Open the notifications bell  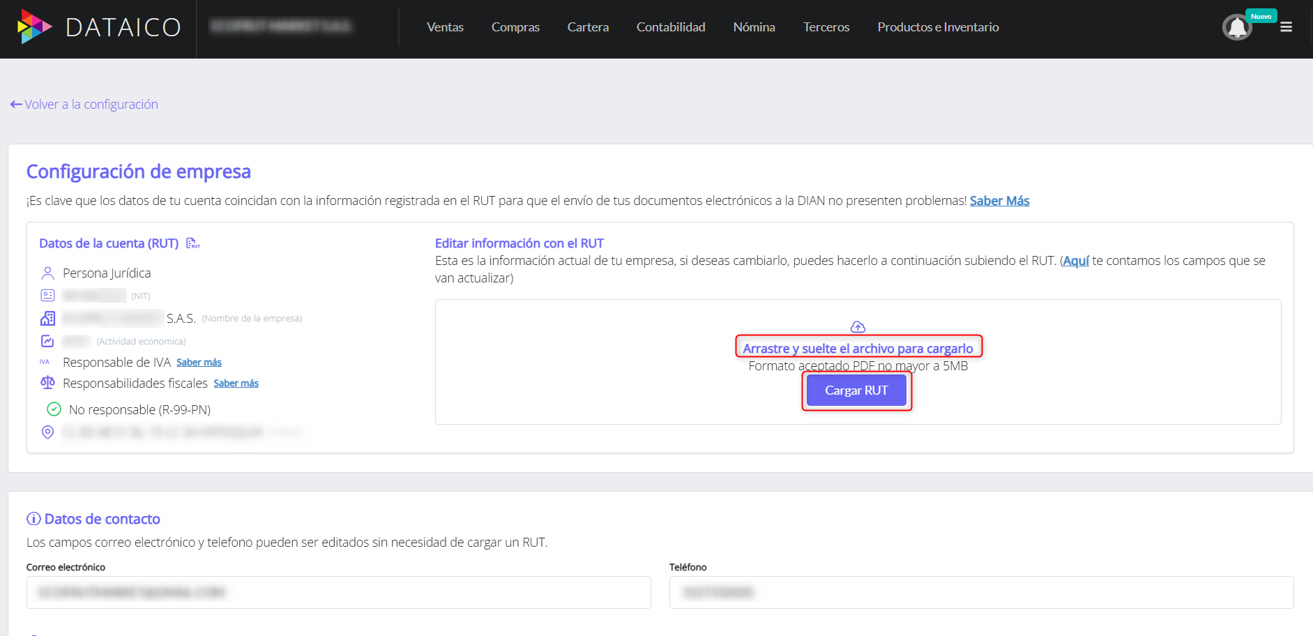click(1236, 26)
